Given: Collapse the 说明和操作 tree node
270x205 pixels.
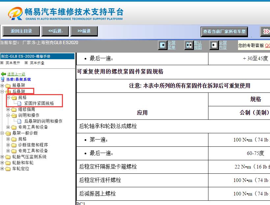Looking at the screenshot, I should (x=8, y=115).
